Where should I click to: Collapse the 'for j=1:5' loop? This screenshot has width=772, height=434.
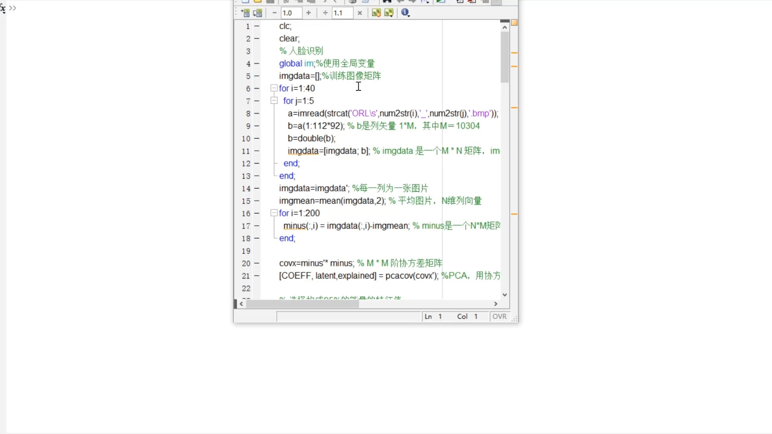(x=274, y=100)
